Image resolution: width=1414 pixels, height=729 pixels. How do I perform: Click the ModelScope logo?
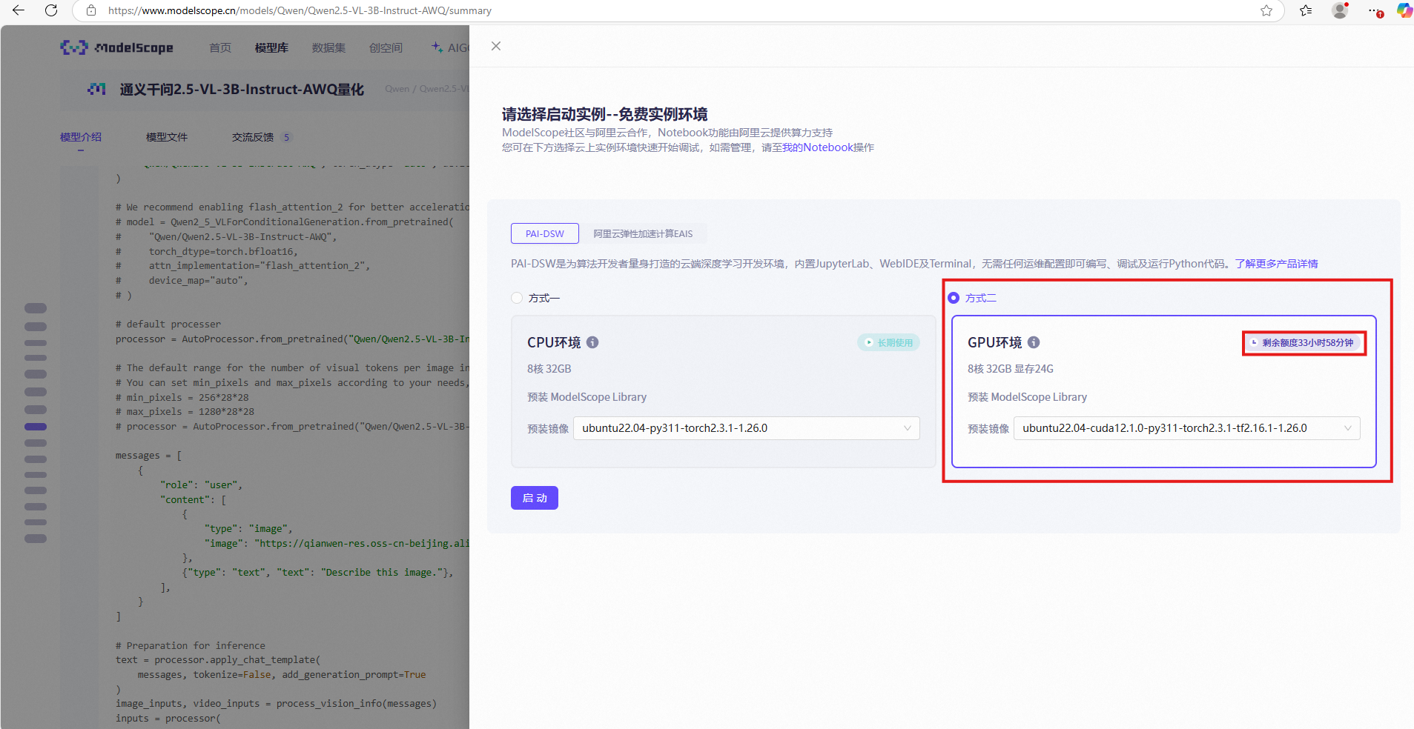(116, 47)
